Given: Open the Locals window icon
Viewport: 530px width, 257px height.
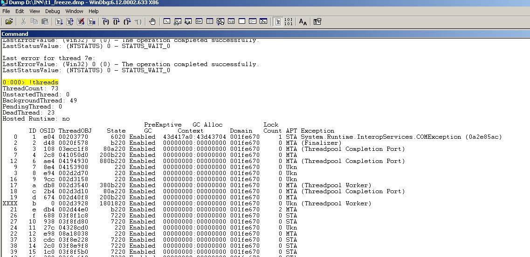Looking at the screenshot, I should coord(188,21).
